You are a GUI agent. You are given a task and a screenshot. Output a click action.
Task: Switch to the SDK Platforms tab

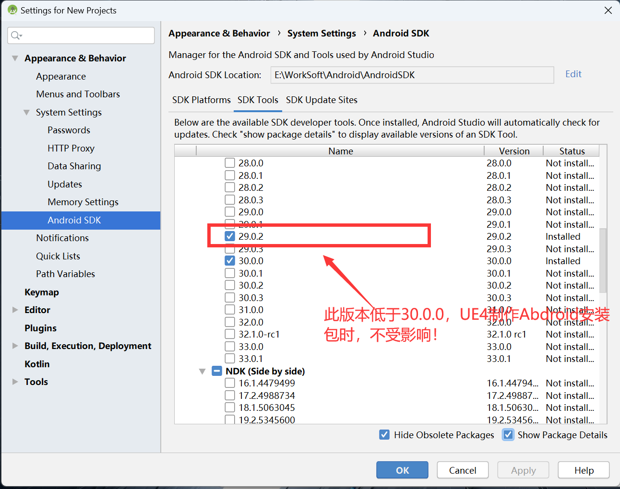[x=202, y=100]
